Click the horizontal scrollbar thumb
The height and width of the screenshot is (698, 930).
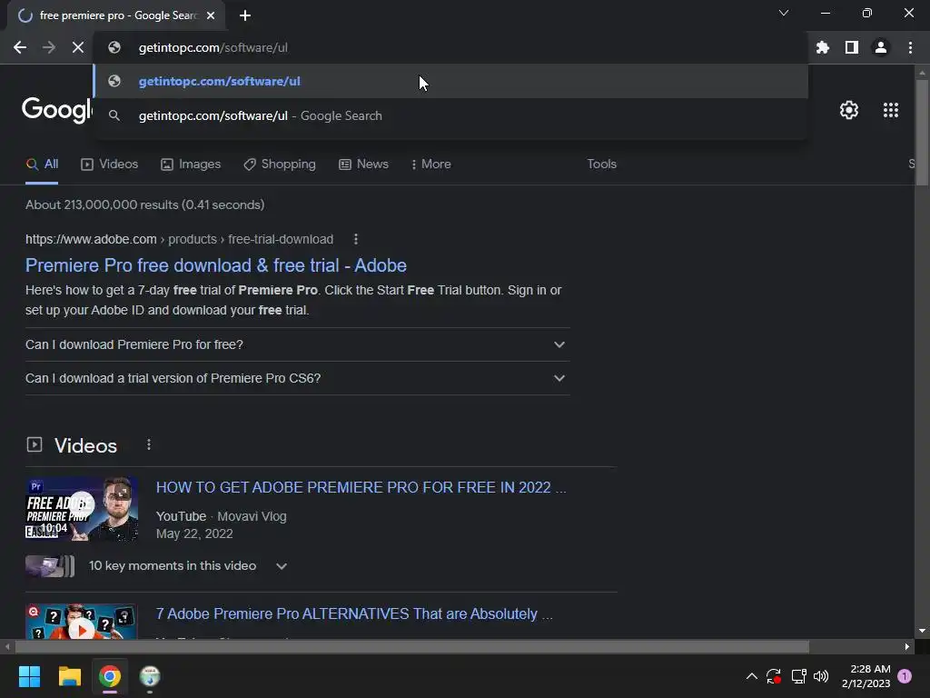coord(412,647)
